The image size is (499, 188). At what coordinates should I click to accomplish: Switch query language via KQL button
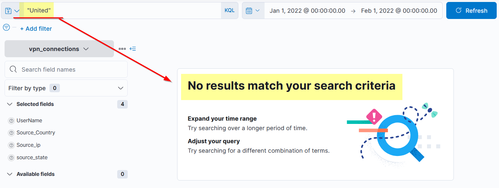point(230,10)
